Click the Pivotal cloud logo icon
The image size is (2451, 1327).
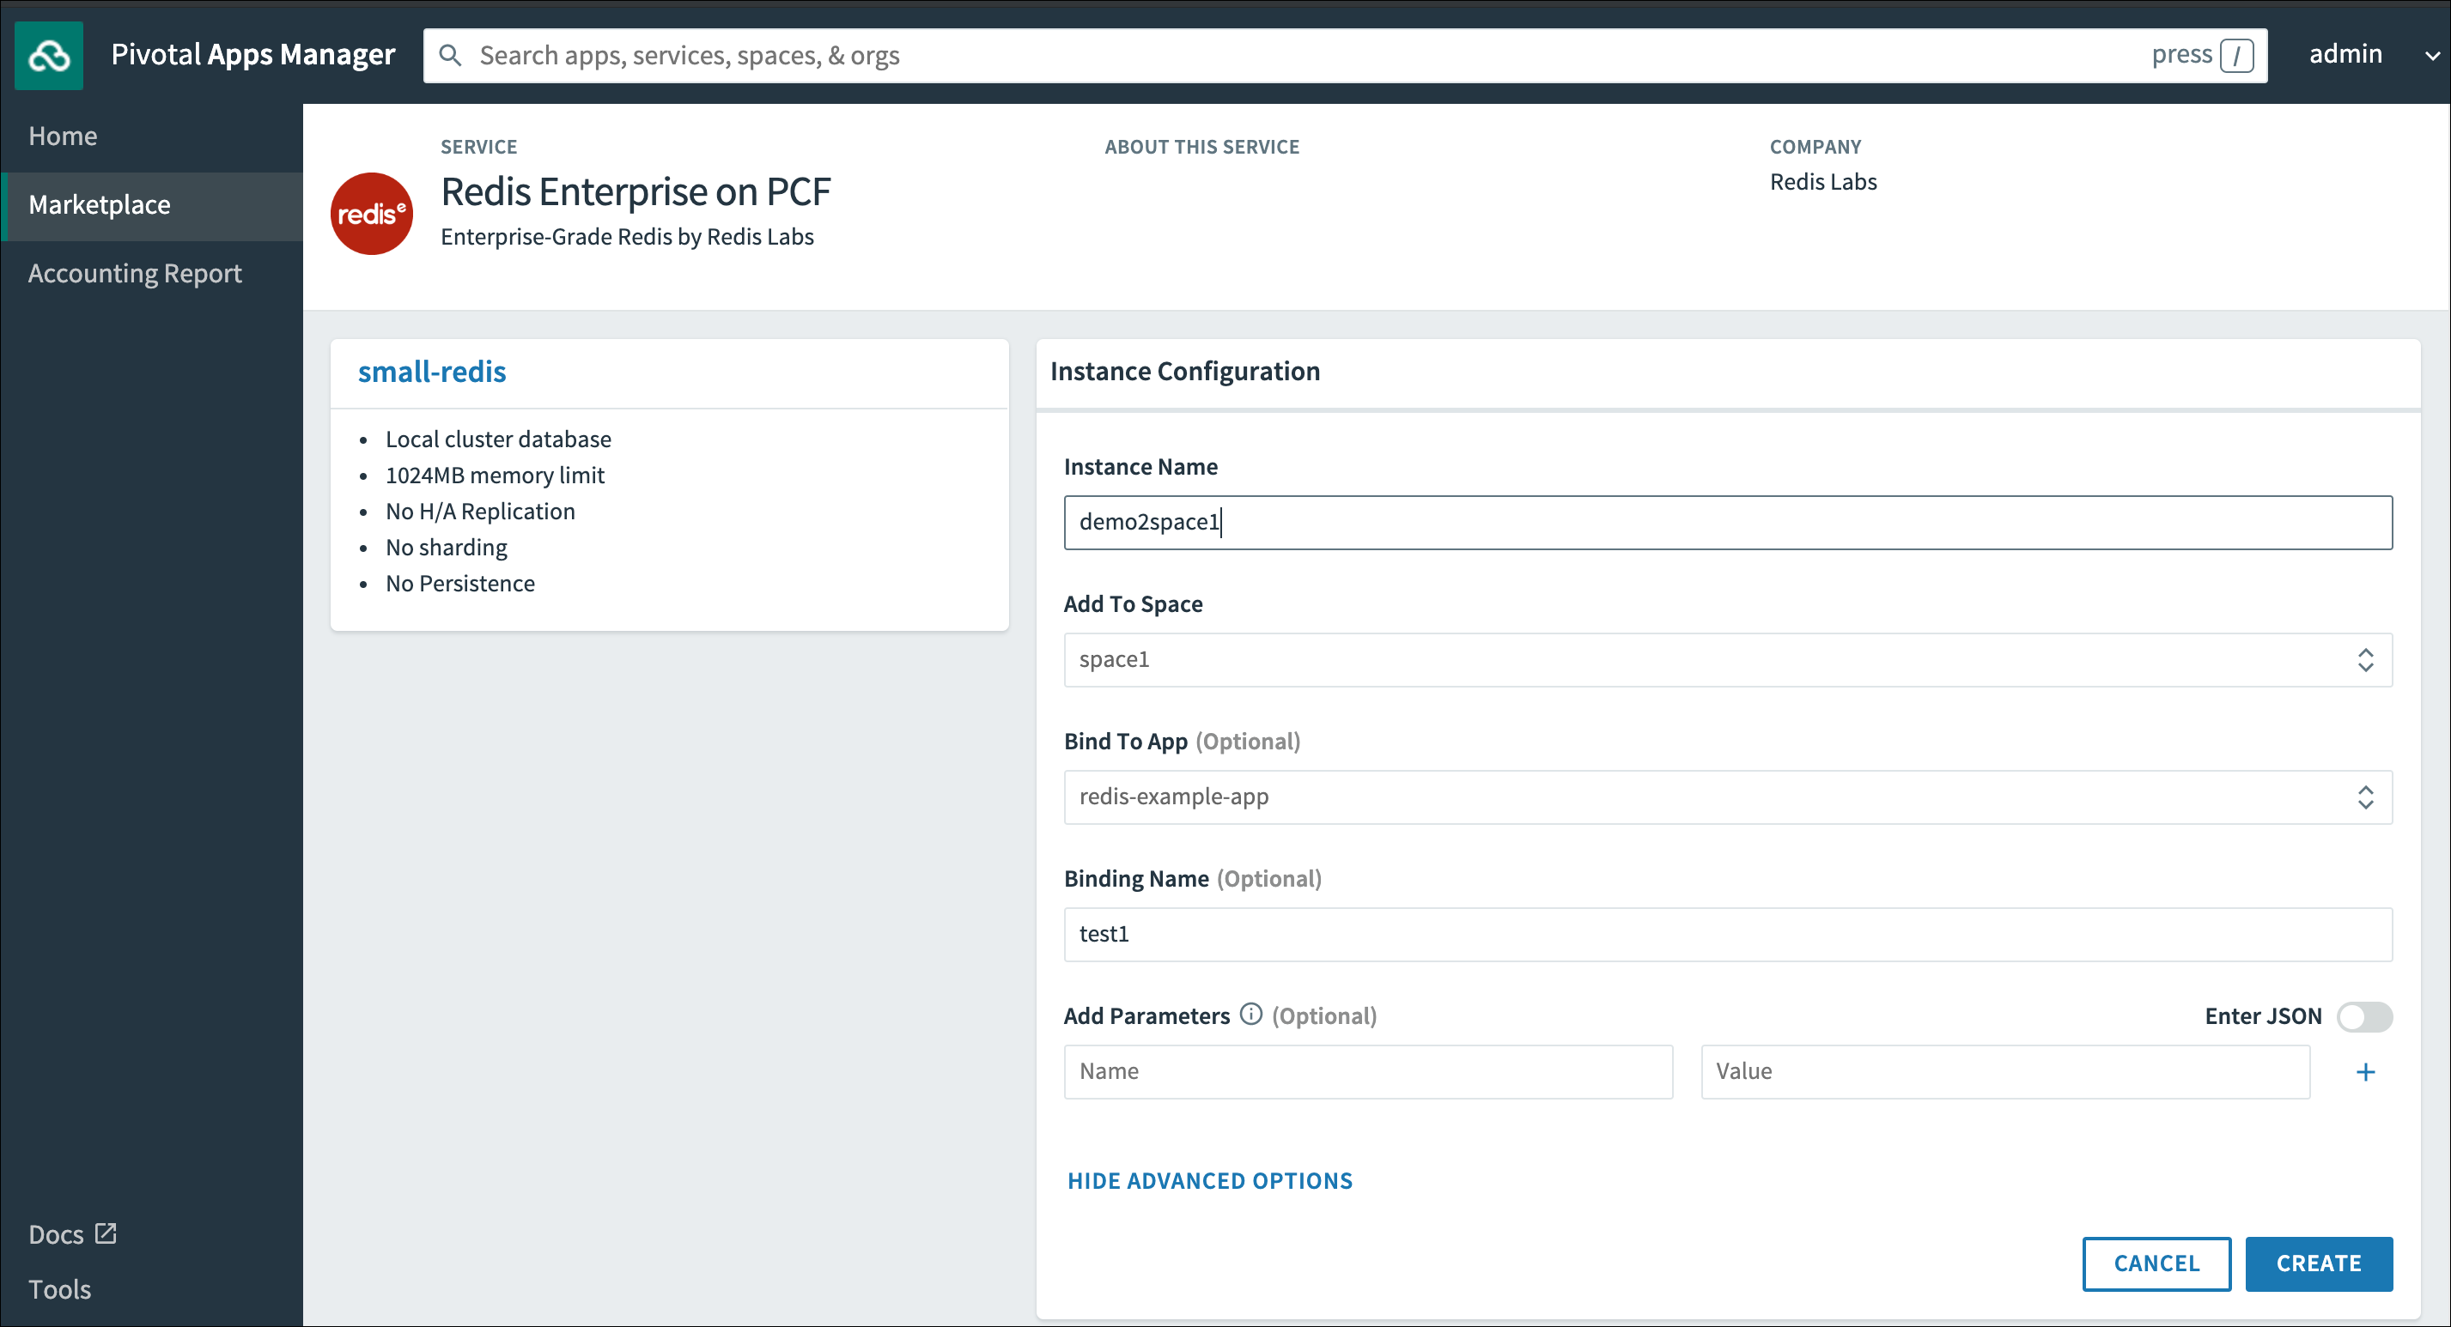(x=49, y=55)
